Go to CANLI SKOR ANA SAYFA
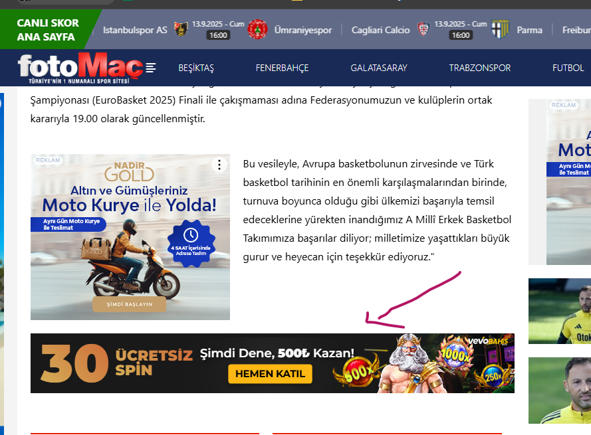Viewport: 591px width, 435px height. (x=48, y=30)
